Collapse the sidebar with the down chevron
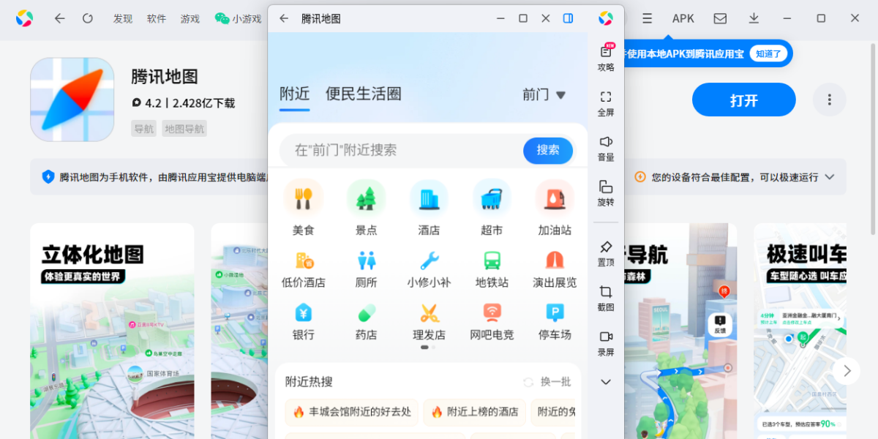878x439 pixels. click(x=605, y=381)
